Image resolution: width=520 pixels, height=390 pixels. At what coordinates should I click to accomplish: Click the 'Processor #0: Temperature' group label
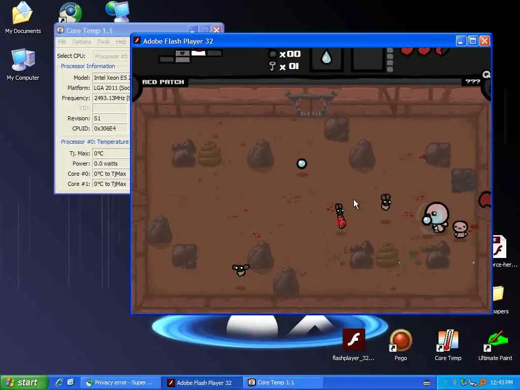click(x=95, y=142)
